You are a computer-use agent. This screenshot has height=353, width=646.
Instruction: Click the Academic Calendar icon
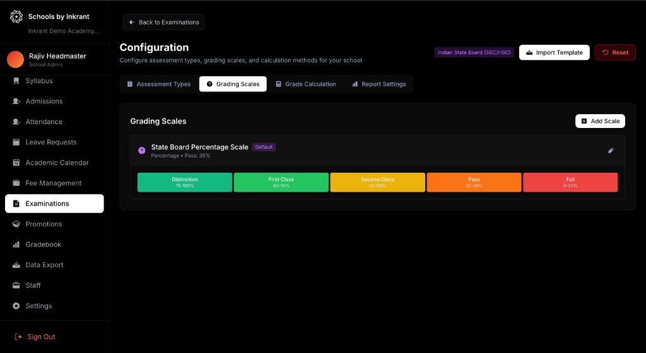pos(16,163)
